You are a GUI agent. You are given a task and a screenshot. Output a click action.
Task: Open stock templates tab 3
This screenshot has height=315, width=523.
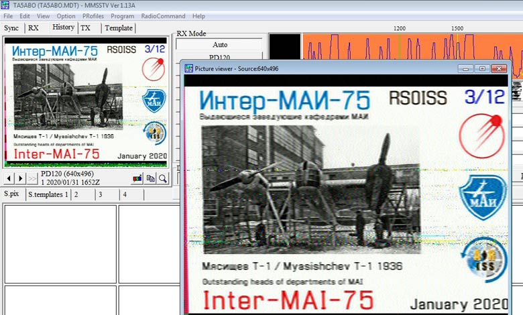(100, 194)
